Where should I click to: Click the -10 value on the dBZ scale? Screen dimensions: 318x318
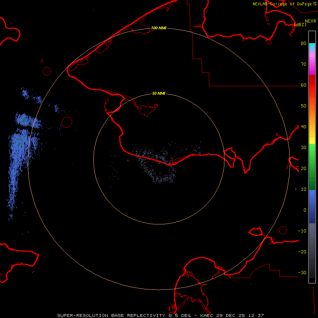tap(302, 231)
